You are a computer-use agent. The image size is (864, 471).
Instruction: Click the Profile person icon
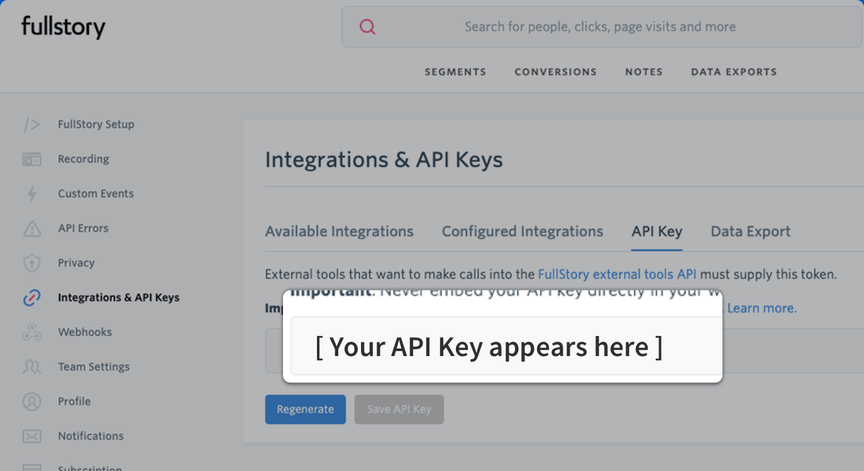coord(31,401)
